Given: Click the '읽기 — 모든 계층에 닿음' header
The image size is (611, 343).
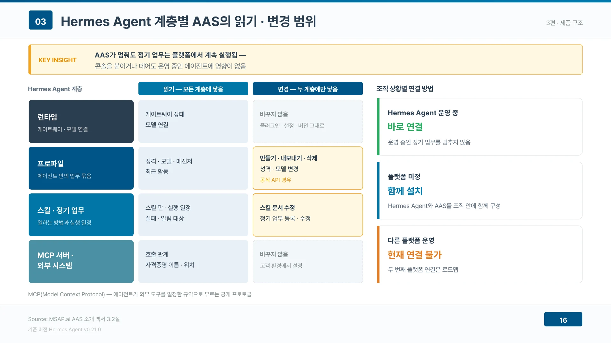Looking at the screenshot, I should [x=193, y=89].
